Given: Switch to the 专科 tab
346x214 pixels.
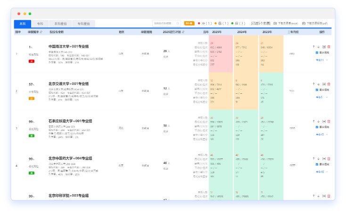Looking at the screenshot, I should 40,23.
